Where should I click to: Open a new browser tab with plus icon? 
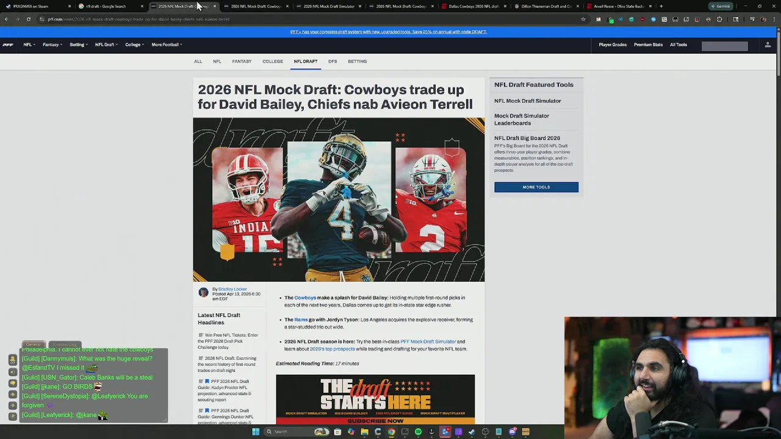[x=661, y=6]
